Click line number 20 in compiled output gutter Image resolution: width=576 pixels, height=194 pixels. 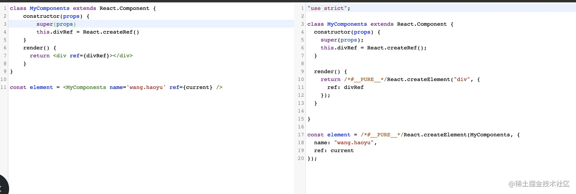coord(301,158)
